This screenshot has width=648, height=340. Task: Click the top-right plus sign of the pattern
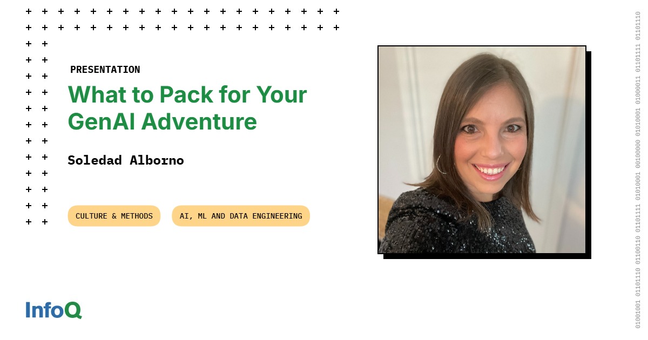(x=336, y=11)
